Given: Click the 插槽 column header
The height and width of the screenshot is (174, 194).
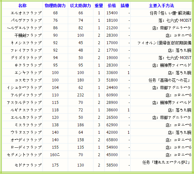Looking at the screenshot, I should [125, 6].
